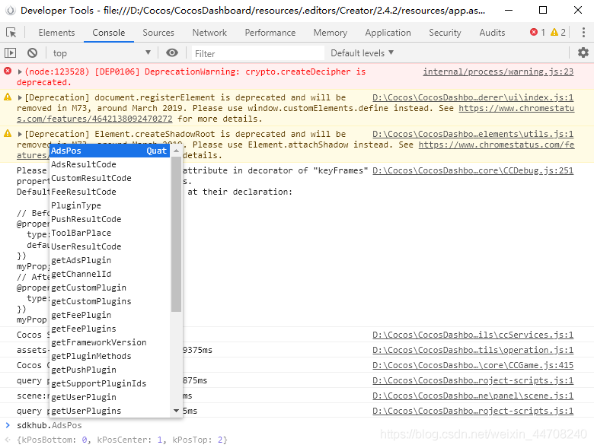Open the Memory tab
Viewport: 594px width, 448px height.
point(331,33)
